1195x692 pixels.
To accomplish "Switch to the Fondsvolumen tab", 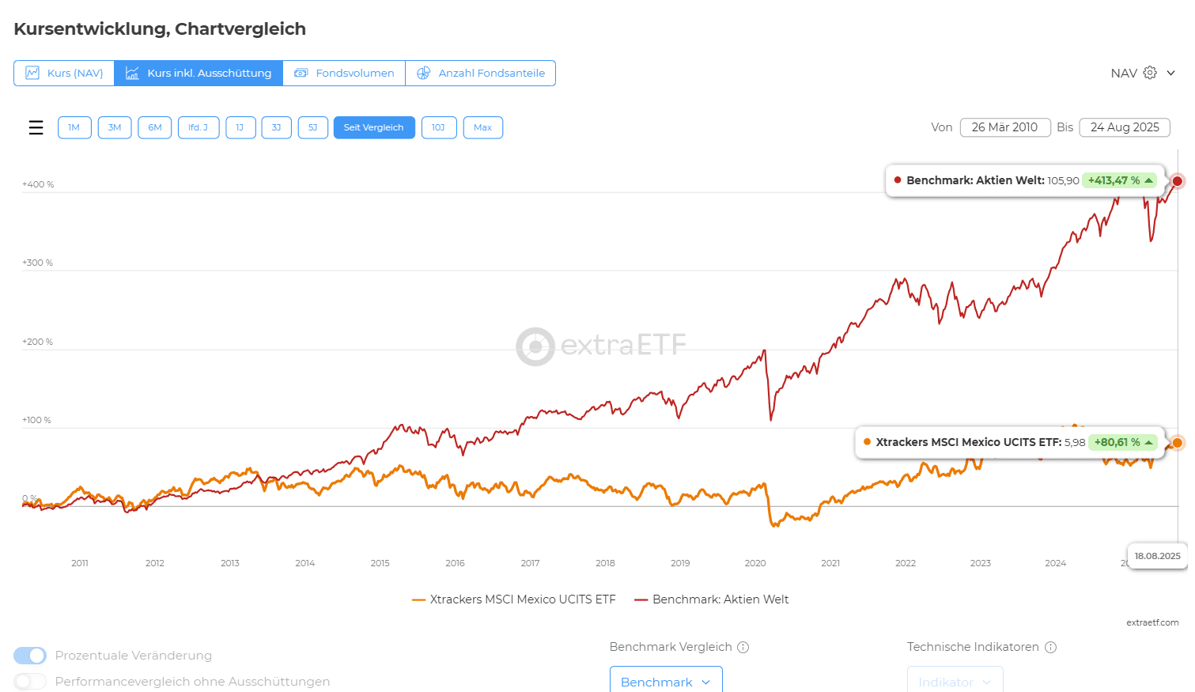I will click(x=345, y=73).
